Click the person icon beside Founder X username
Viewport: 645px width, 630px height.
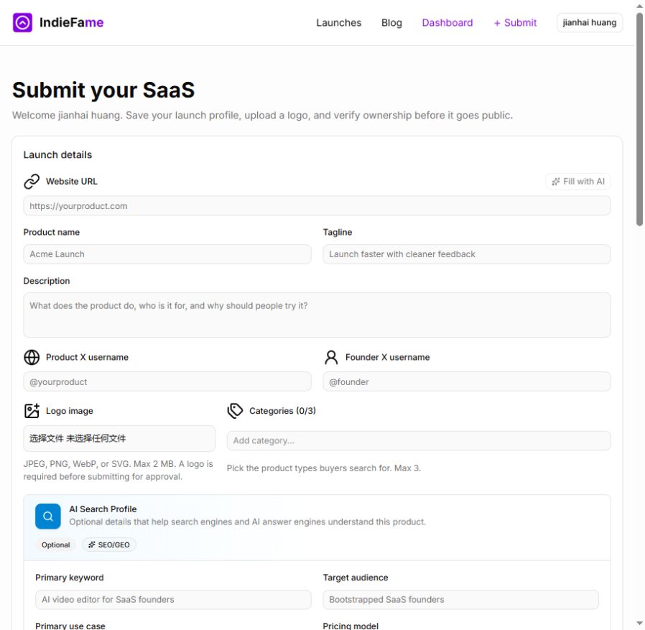(x=331, y=357)
